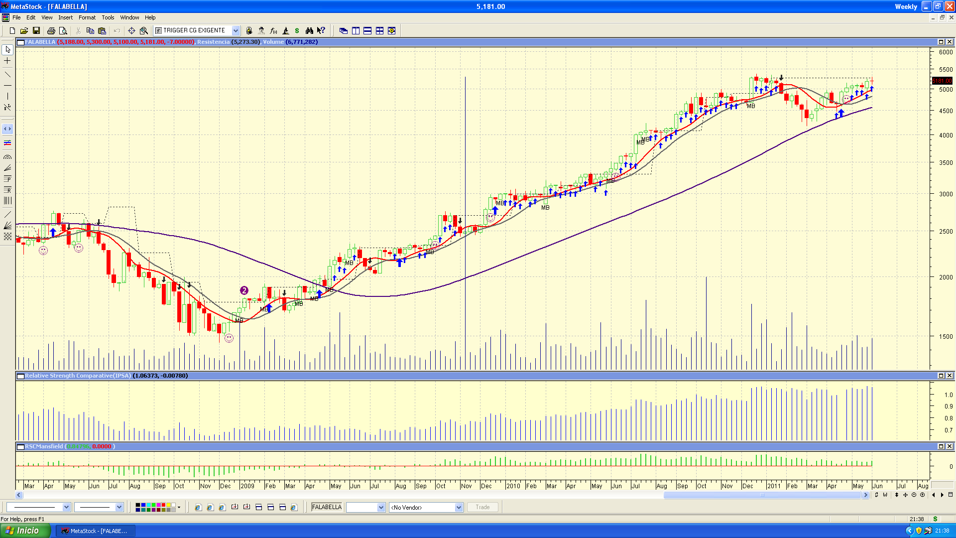Click the FALABELLA symbol input field
Image resolution: width=956 pixels, height=538 pixels.
coord(327,507)
